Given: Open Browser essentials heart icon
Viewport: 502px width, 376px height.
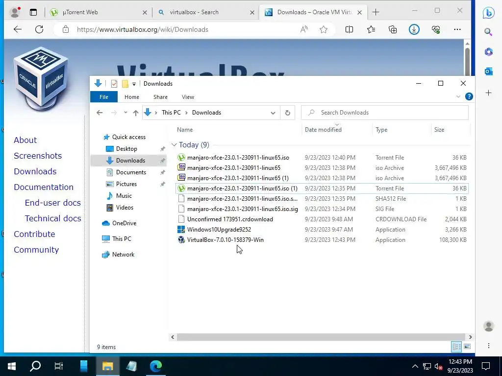Looking at the screenshot, I should point(436,29).
